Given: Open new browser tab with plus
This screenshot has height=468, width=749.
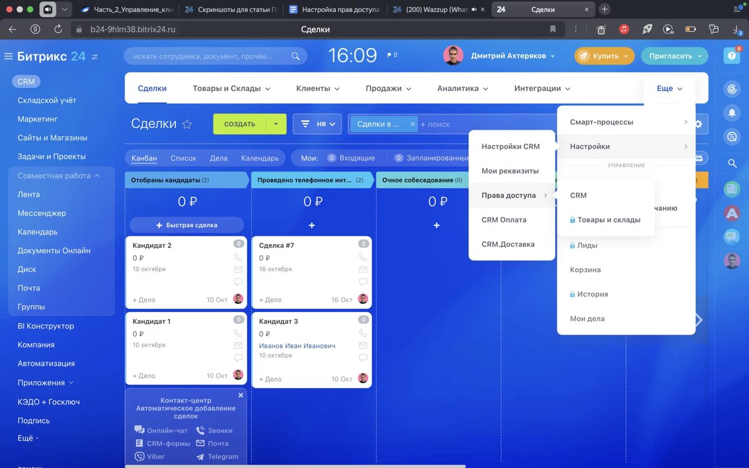Looking at the screenshot, I should [x=604, y=9].
